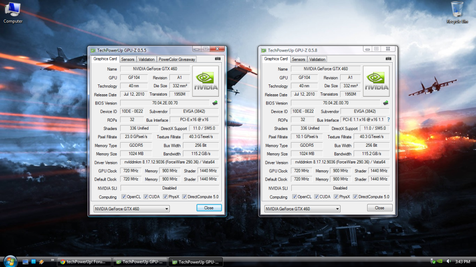Click Shaders 336 Unified value in GPU-Z 0.5.8
Viewport: 476px width, 267px height.
click(x=309, y=128)
